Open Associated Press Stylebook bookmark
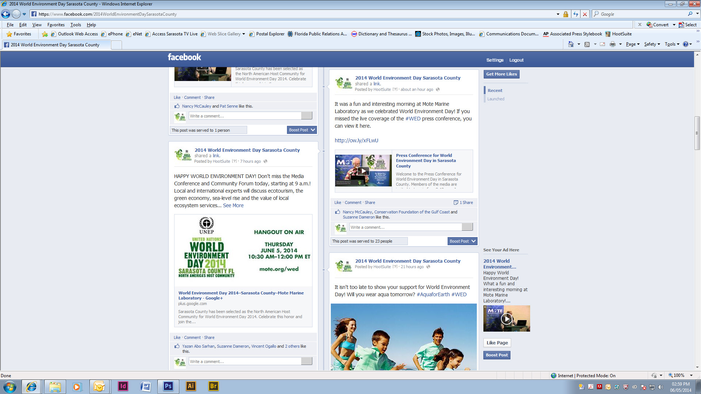 572,34
